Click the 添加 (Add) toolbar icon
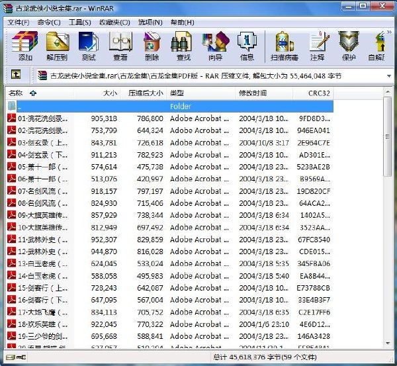 tap(25, 46)
